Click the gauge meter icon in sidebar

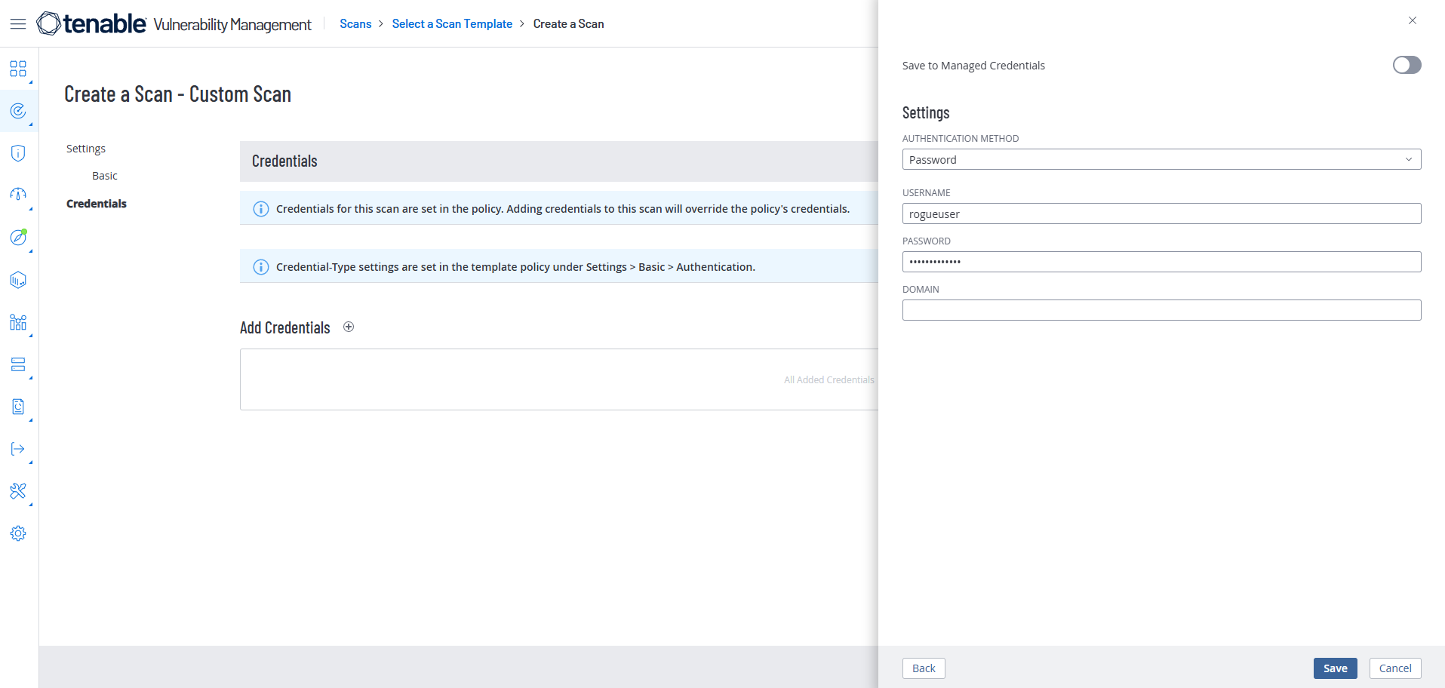(x=18, y=195)
